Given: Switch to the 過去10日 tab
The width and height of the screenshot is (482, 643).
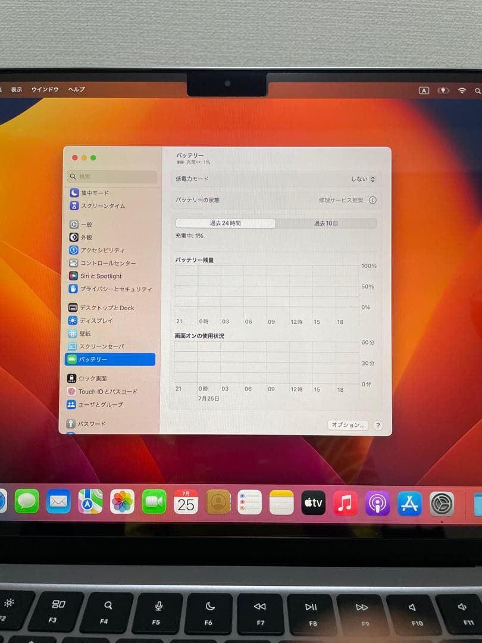Looking at the screenshot, I should tap(327, 223).
